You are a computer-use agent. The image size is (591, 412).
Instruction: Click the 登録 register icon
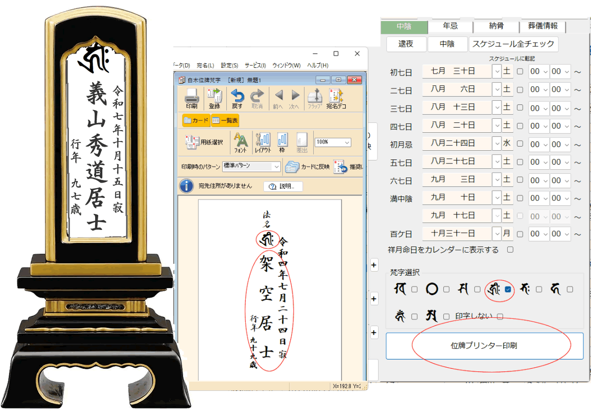[x=214, y=98]
